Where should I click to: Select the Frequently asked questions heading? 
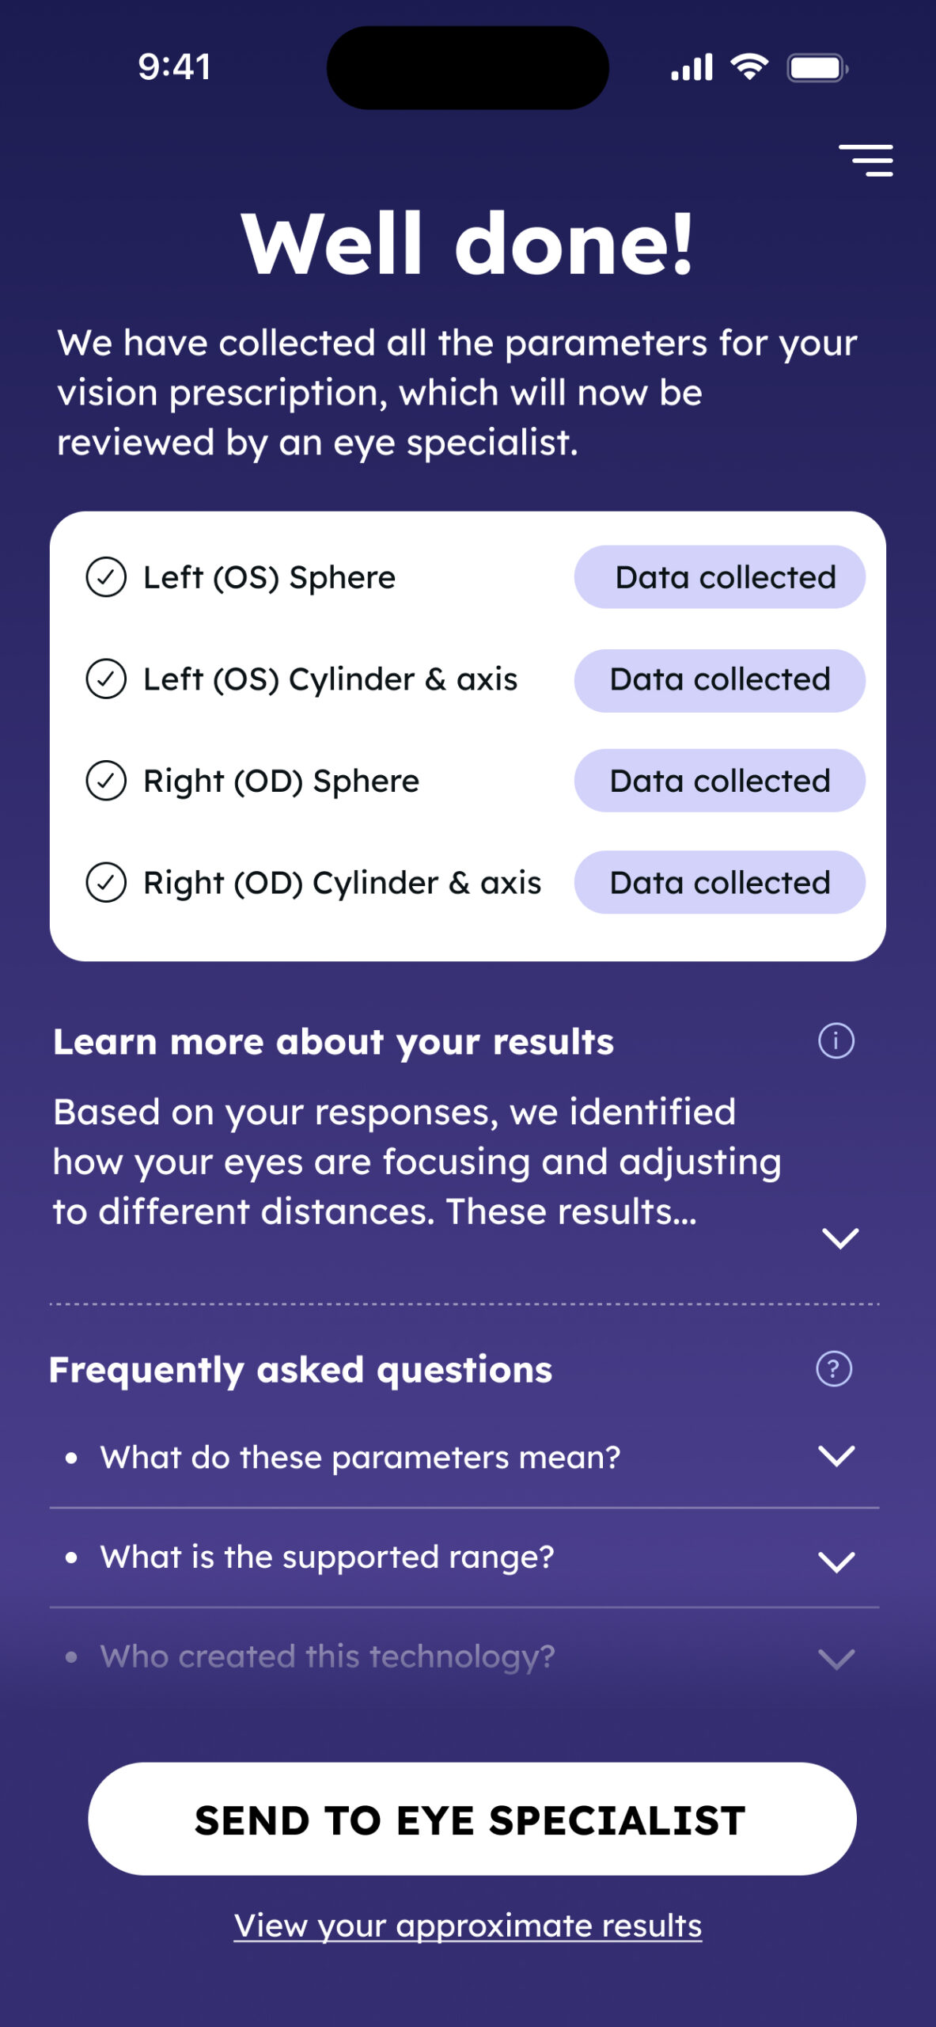coord(301,1370)
